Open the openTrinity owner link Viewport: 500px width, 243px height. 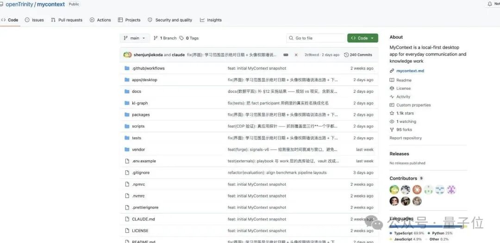[19, 5]
